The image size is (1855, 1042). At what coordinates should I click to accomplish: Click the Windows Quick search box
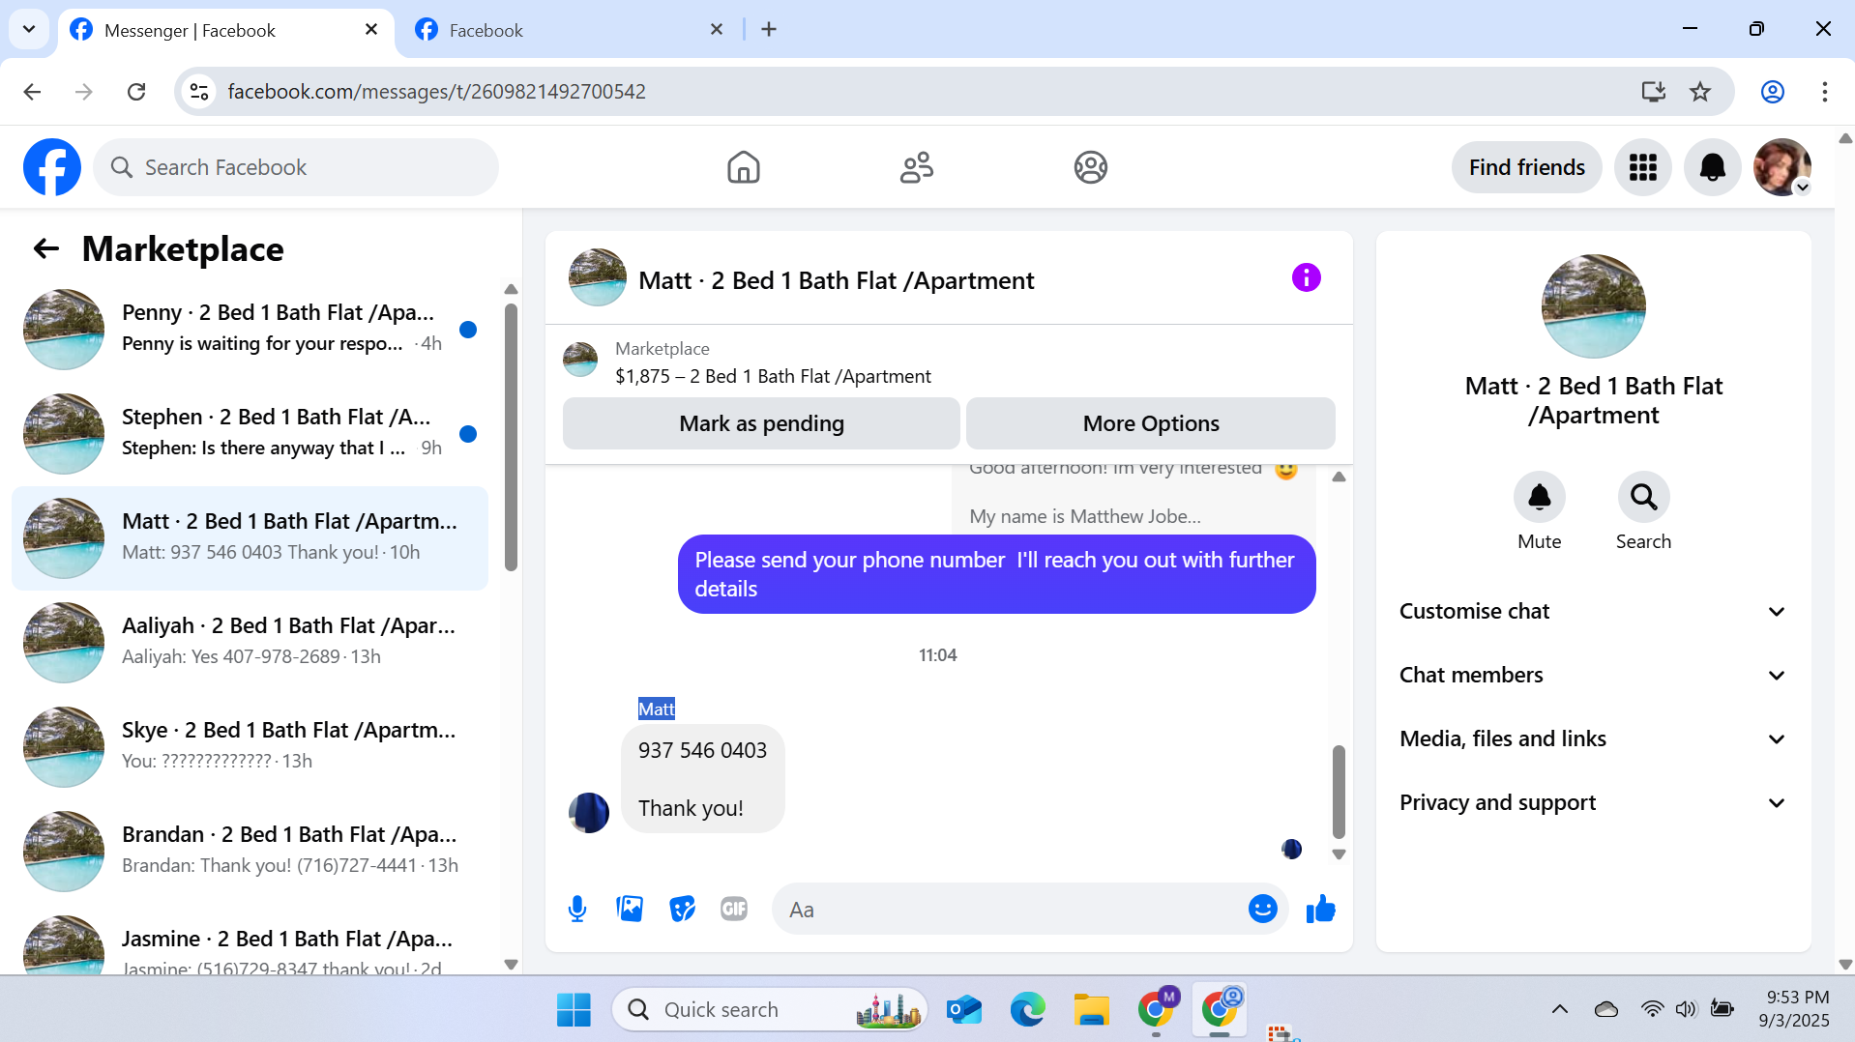(x=770, y=1009)
